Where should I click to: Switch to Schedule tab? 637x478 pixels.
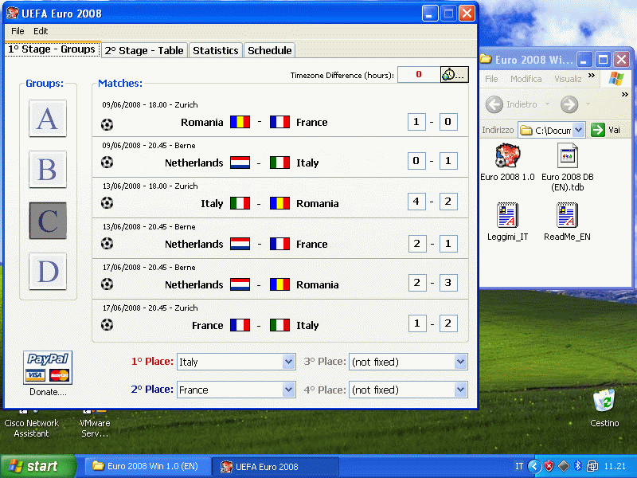(270, 50)
